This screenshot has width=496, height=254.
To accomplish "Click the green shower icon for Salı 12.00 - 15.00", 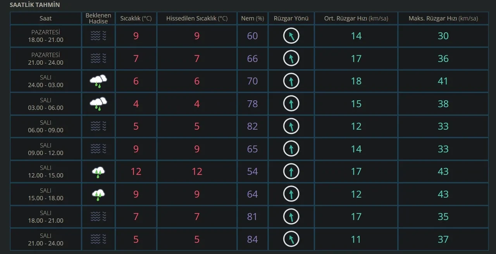I will pyautogui.click(x=98, y=172).
